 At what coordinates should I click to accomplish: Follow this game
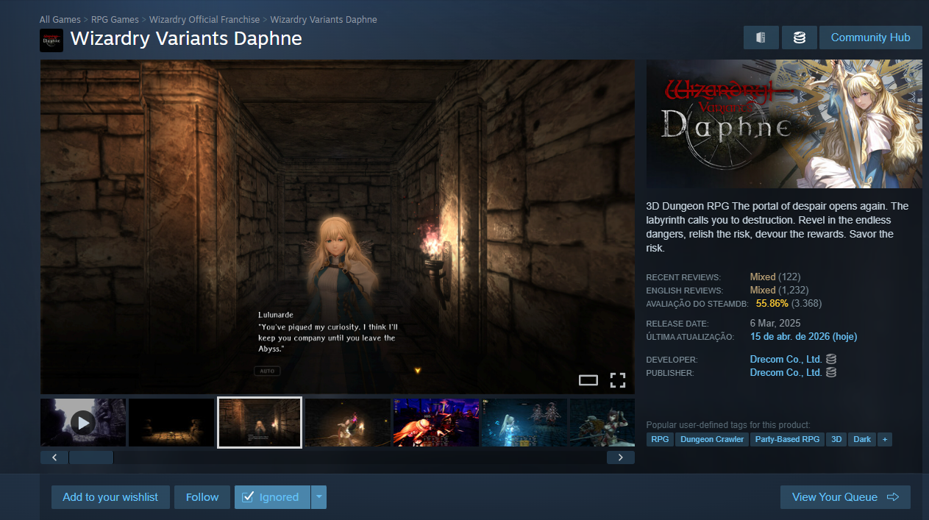[202, 497]
